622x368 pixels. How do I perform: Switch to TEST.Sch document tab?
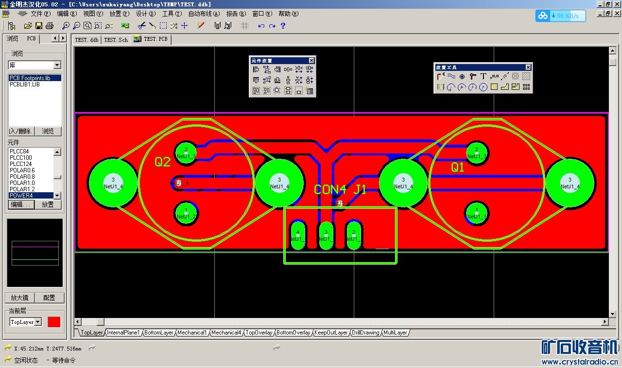pos(116,40)
